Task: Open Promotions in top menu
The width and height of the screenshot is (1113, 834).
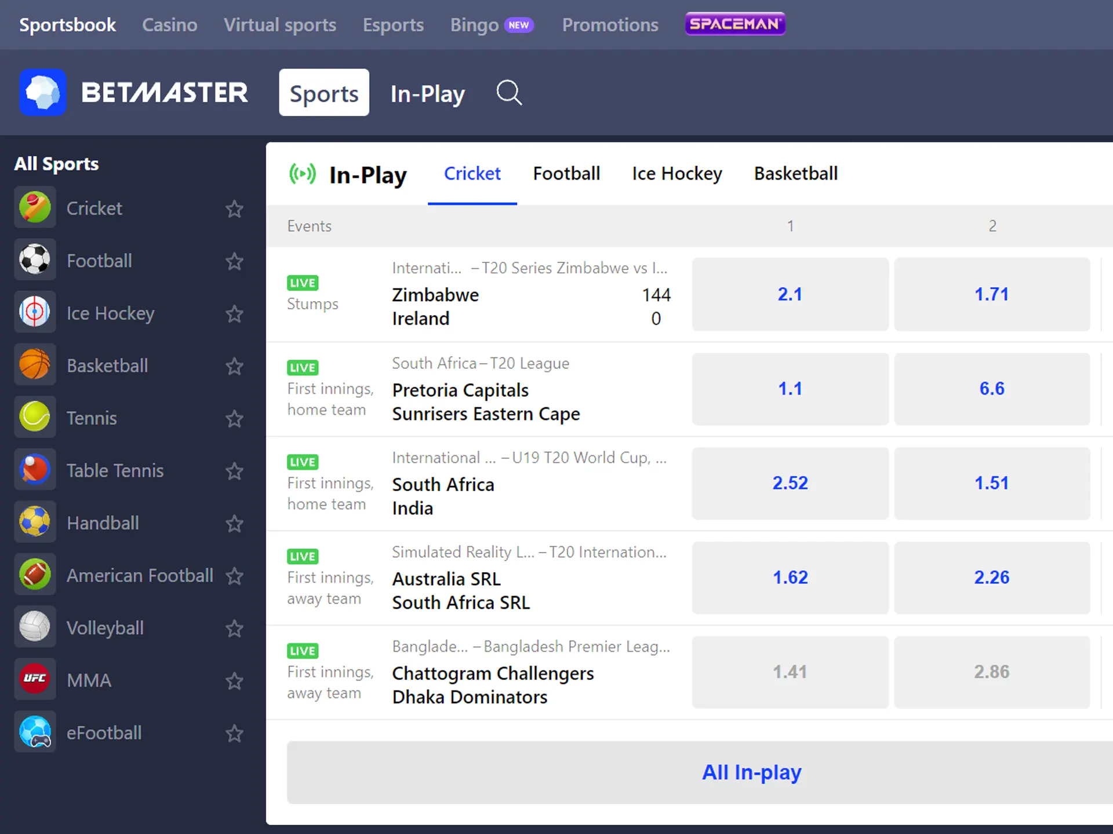Action: pos(610,25)
